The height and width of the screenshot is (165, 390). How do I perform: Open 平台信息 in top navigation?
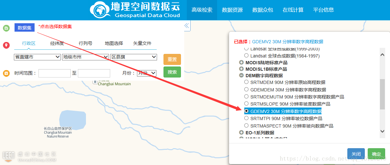pyautogui.click(x=323, y=10)
